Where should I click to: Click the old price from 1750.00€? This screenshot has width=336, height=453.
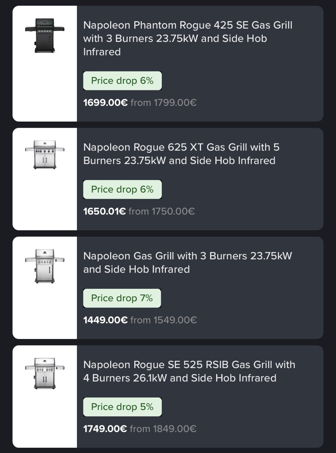[162, 211]
